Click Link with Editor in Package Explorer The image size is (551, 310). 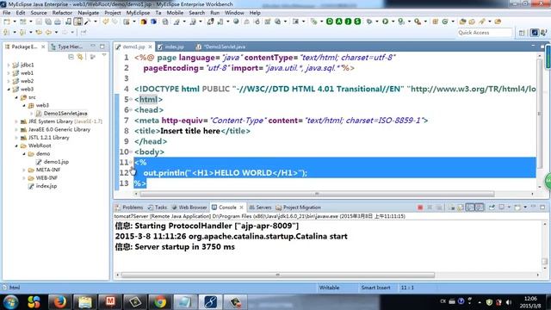[80, 57]
